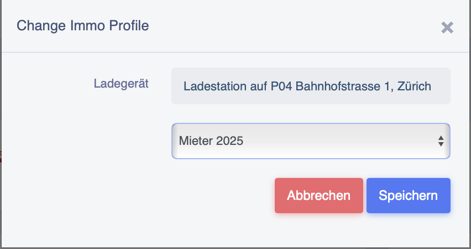The height and width of the screenshot is (249, 471).
Task: Show profile options in Mieter 2025 combo
Action: 311,141
